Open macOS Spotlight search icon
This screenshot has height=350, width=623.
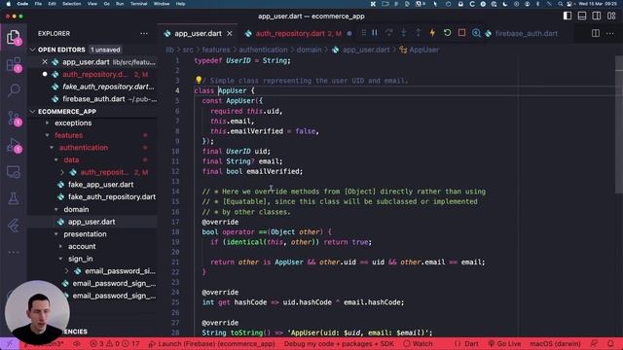point(561,4)
